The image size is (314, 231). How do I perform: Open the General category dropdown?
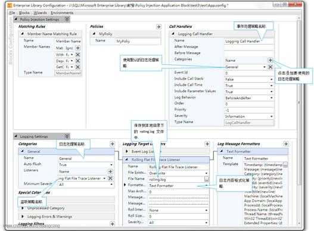pyautogui.click(x=265, y=67)
